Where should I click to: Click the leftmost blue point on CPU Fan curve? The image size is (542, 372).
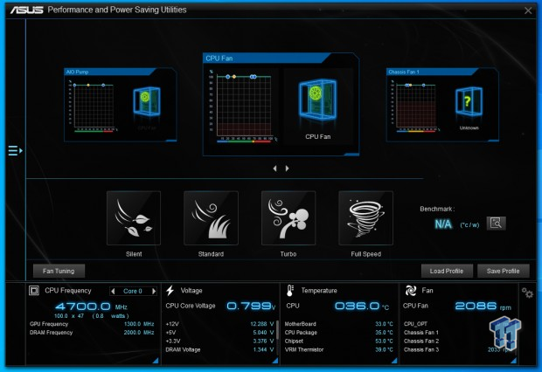pyautogui.click(x=227, y=77)
